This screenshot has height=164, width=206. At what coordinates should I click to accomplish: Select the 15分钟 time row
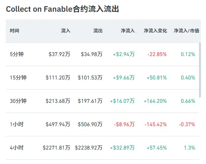point(102,78)
